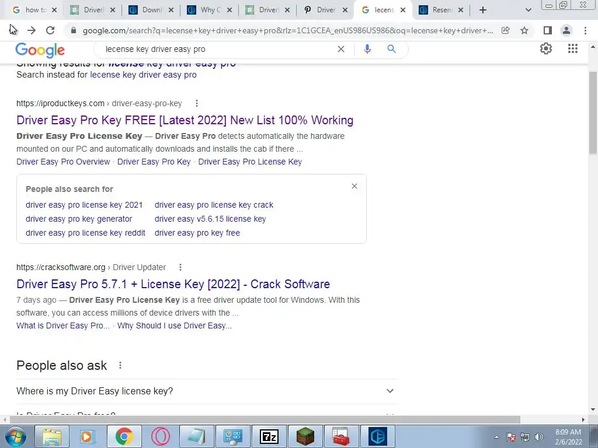Open Driver Easy app on taskbar

point(378,436)
